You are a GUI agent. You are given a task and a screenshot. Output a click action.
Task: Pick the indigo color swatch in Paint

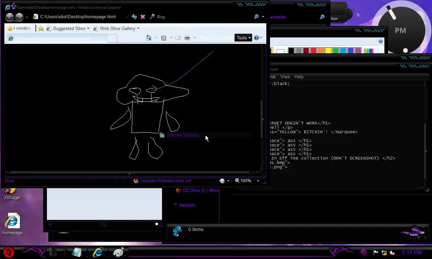pos(351,51)
